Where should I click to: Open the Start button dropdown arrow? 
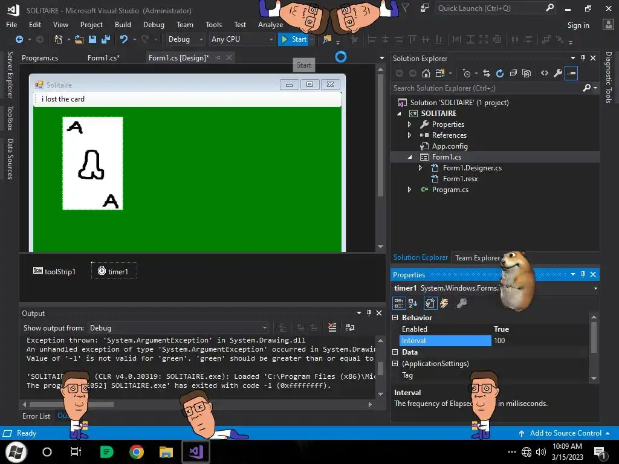312,39
